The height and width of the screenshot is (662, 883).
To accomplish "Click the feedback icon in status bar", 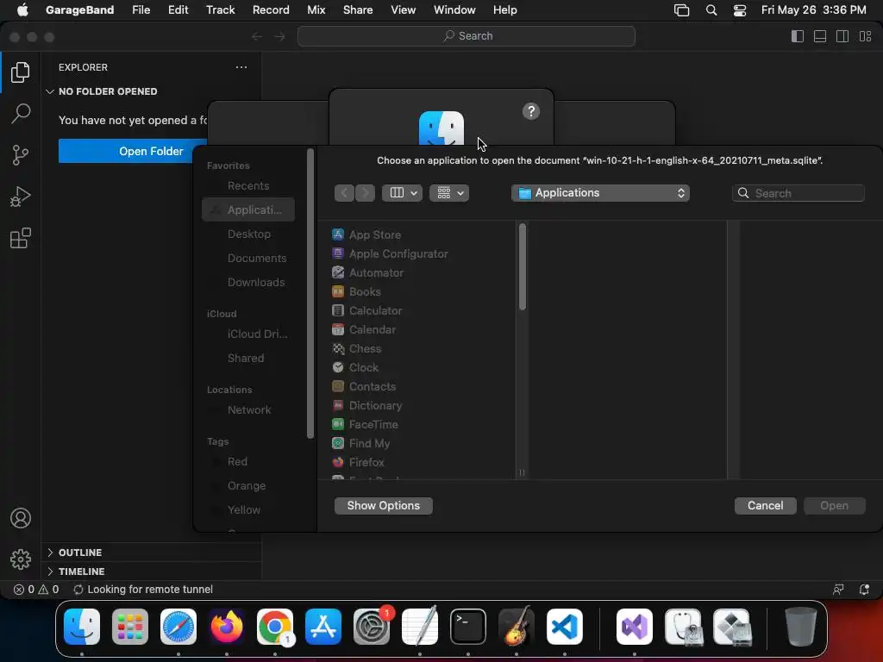I will pos(838,590).
